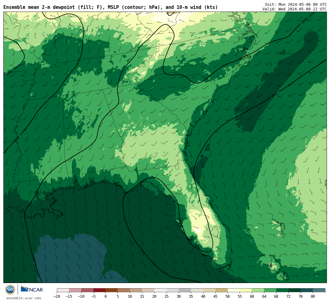Click the colorbar tick label -10
330x302 pixels.
click(x=81, y=296)
